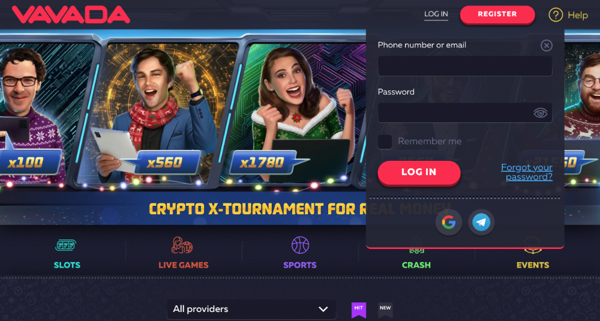This screenshot has height=321, width=600.
Task: Expand the All providers dropdown
Action: [x=251, y=309]
